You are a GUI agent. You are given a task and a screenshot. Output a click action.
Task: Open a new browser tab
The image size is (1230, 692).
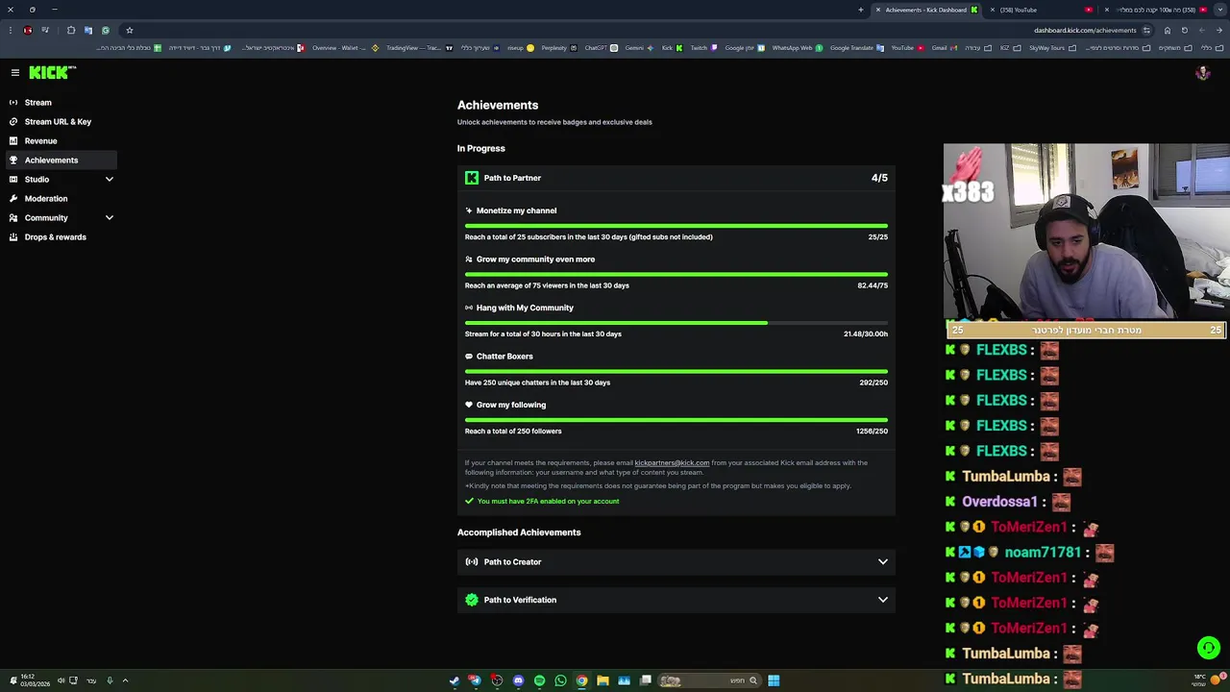click(861, 10)
